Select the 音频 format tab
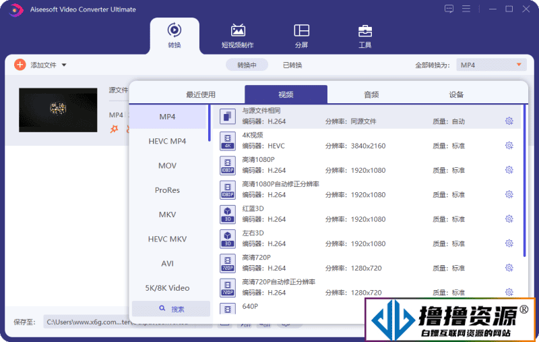The image size is (539, 342). tap(371, 94)
